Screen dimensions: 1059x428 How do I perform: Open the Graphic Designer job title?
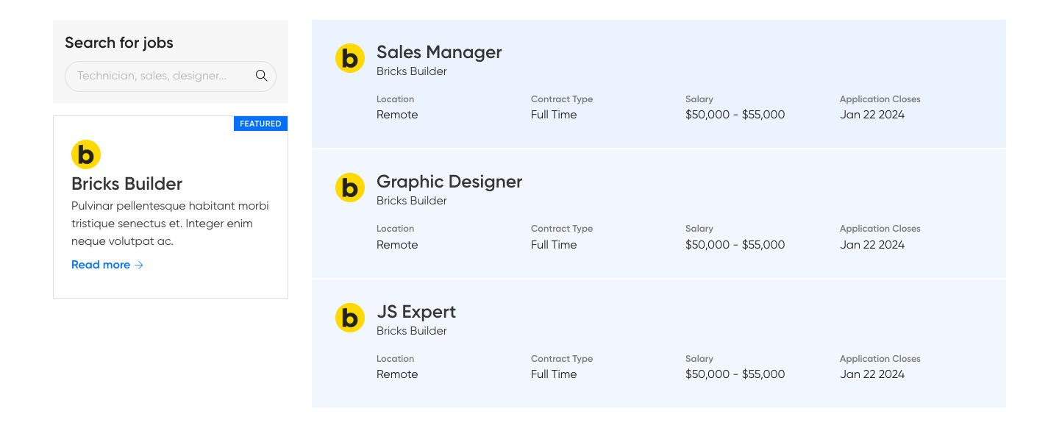point(449,182)
